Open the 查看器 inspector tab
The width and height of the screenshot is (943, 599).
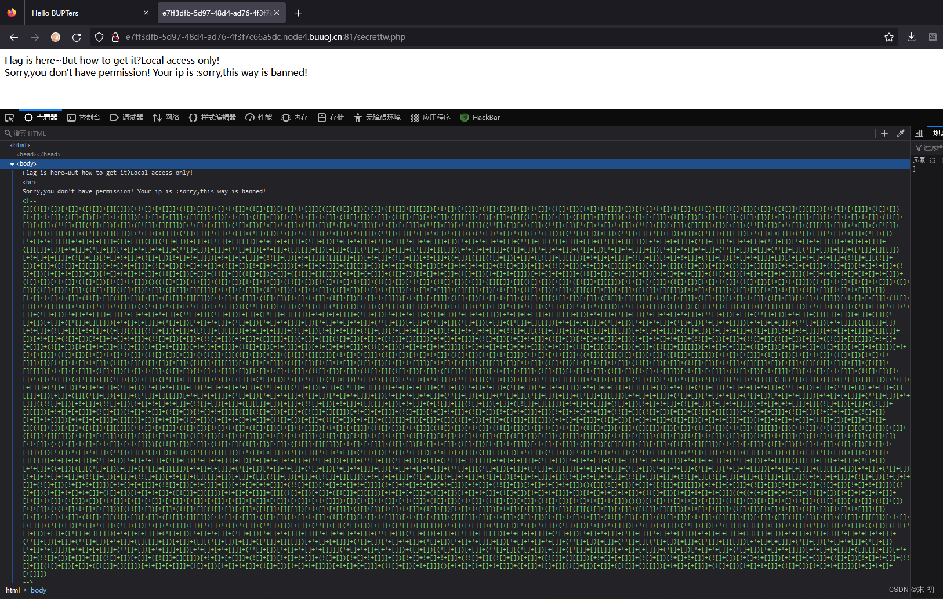coord(41,118)
